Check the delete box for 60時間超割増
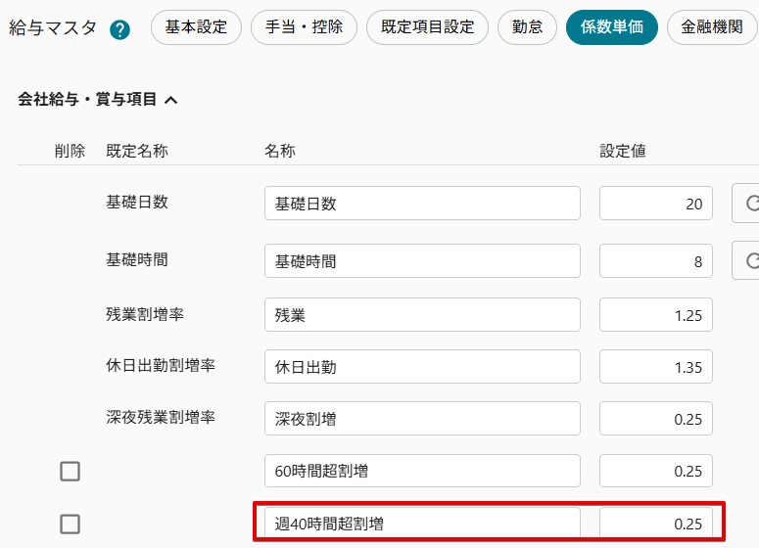The image size is (759, 548). point(71,471)
